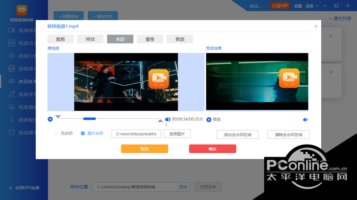Open 视频瘦身 sidebar icon
357x200 pixels.
pyautogui.click(x=12, y=132)
